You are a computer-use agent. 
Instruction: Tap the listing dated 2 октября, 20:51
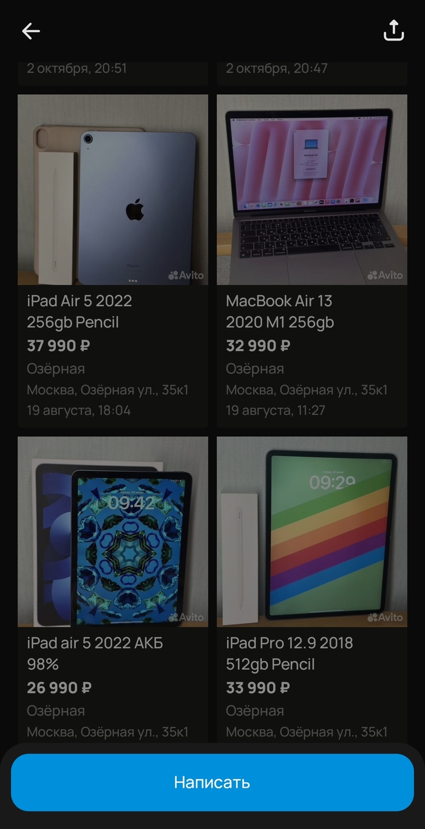113,73
